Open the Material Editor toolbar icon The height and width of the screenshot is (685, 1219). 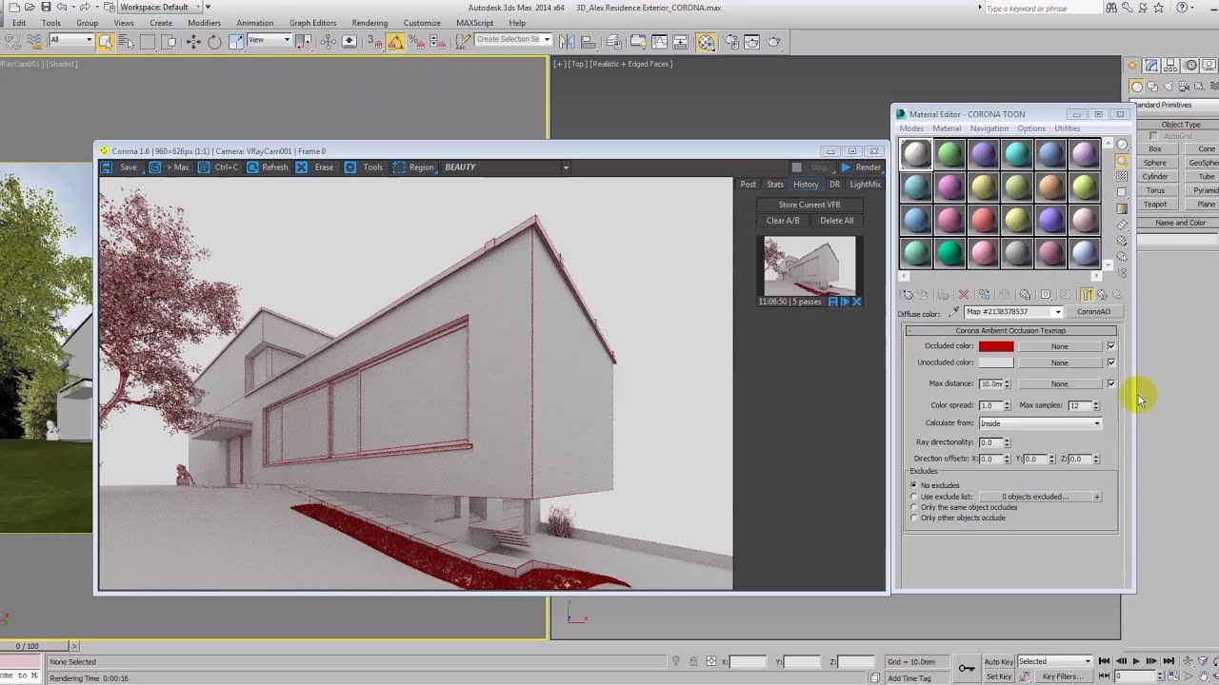coord(706,41)
